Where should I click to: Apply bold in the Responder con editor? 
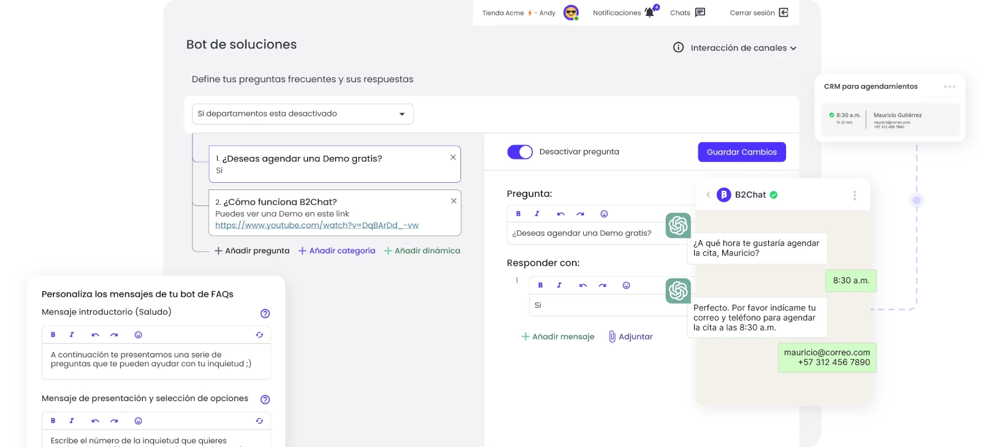540,285
